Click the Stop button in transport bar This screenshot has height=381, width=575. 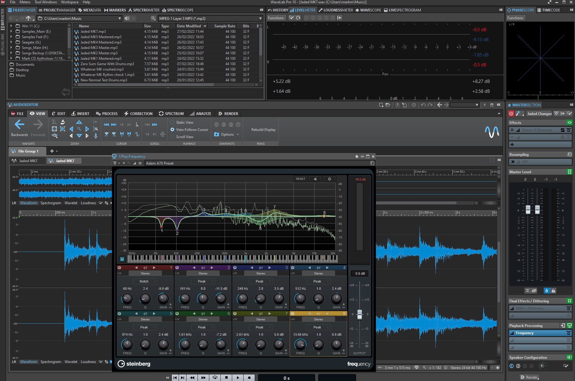226,378
